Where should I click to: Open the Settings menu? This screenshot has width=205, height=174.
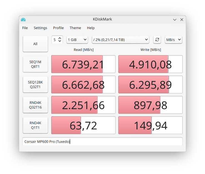(x=40, y=28)
